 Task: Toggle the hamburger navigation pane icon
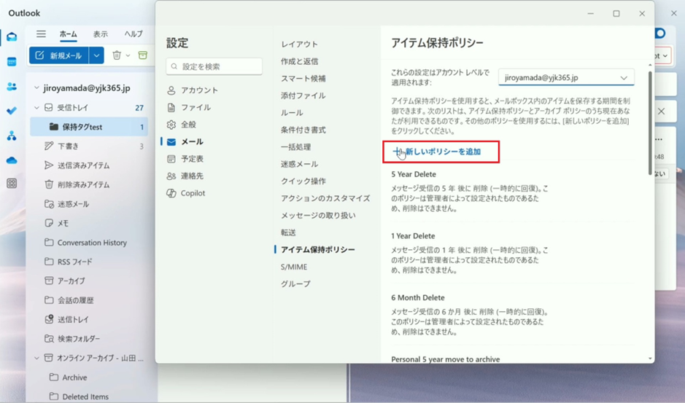click(41, 34)
